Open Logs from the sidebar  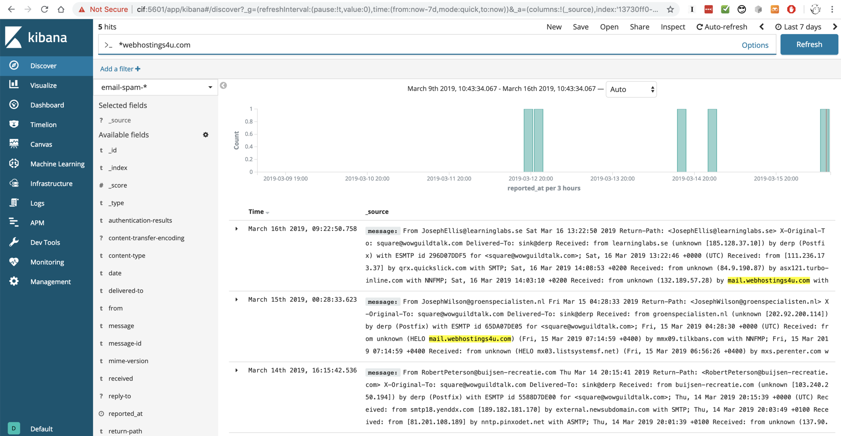click(46, 203)
